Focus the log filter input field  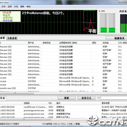[x=114, y=98]
